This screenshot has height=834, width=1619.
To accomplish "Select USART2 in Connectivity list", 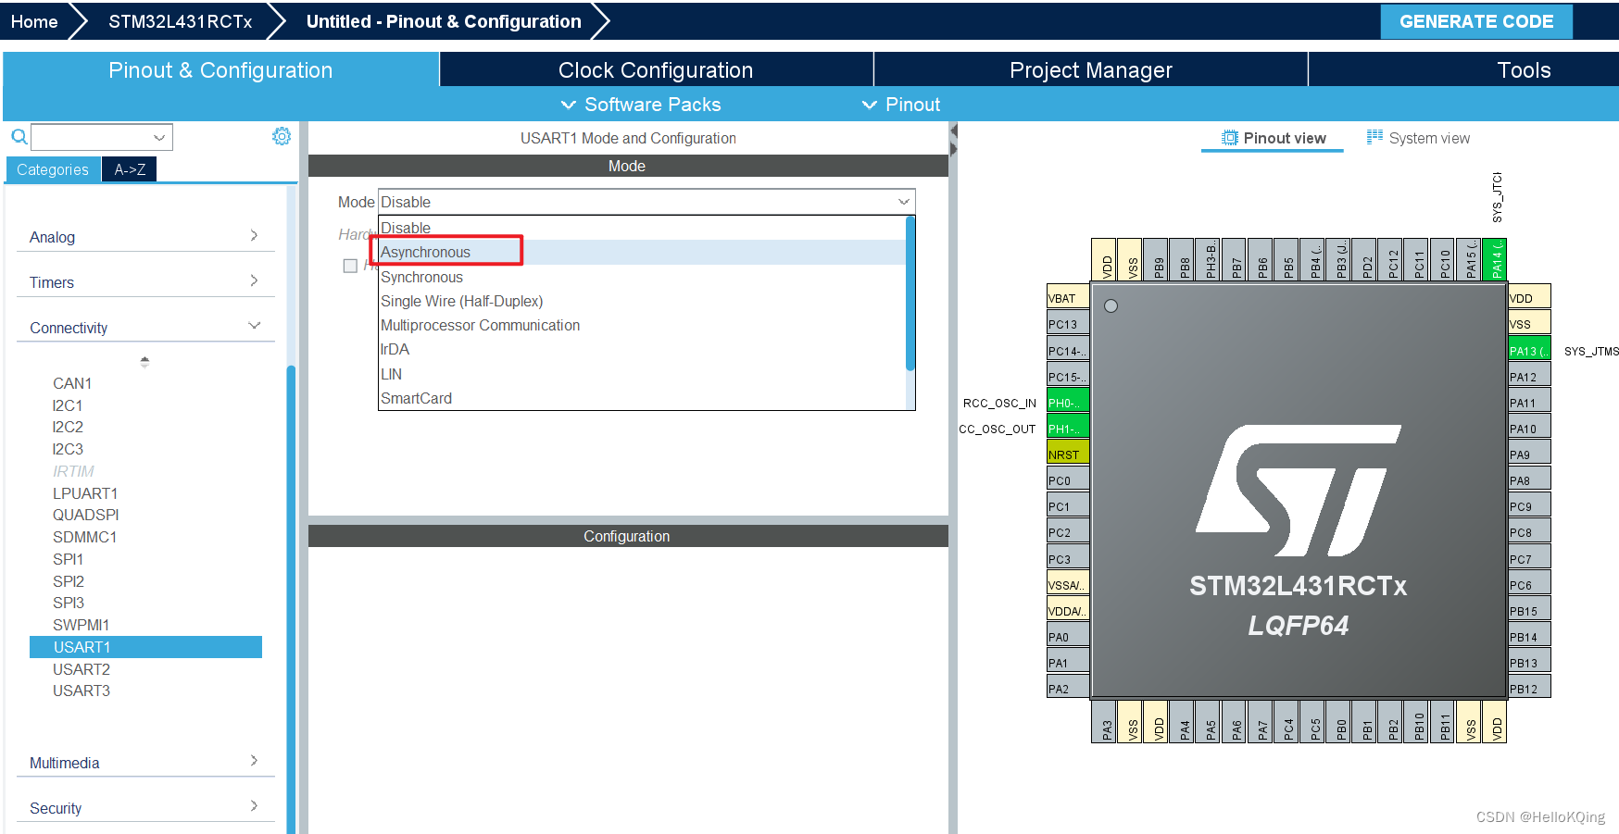I will [x=82, y=669].
